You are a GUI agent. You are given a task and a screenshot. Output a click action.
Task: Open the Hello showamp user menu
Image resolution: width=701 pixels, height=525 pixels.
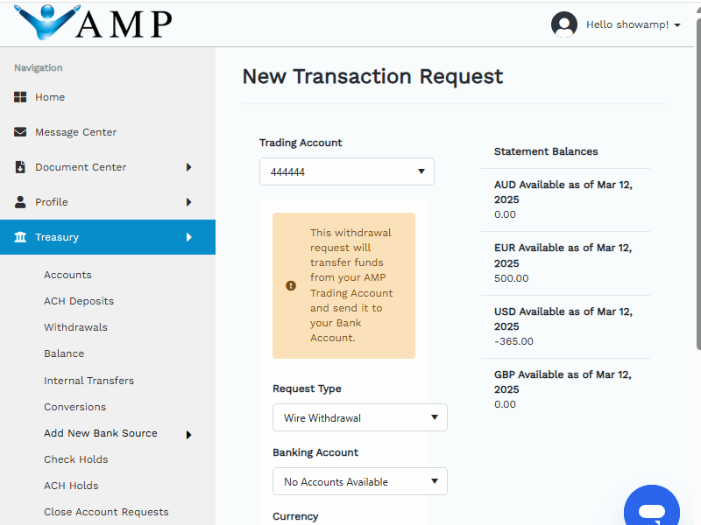(633, 24)
